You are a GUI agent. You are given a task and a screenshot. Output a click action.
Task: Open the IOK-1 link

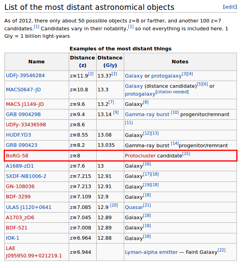click(x=13, y=238)
